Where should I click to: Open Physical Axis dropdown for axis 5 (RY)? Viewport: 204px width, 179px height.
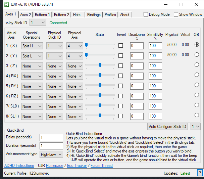[75, 86]
